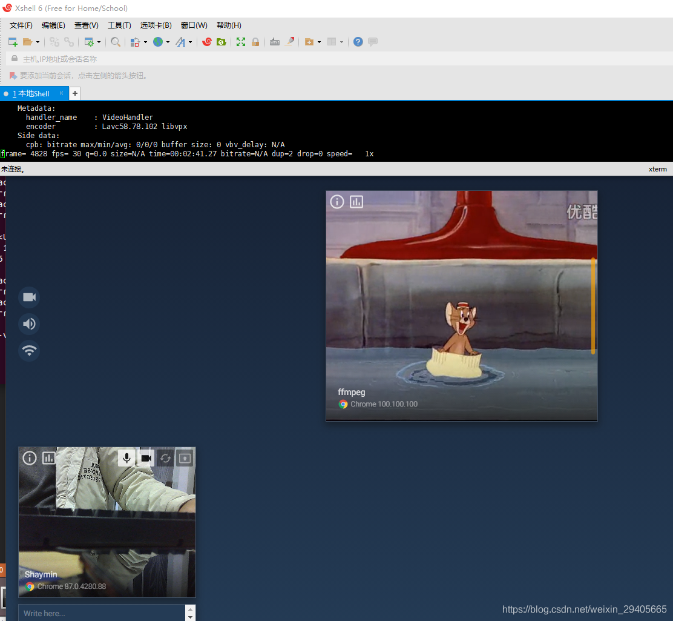This screenshot has height=621, width=673.
Task: Click the Wi-Fi network status button
Action: tap(29, 350)
